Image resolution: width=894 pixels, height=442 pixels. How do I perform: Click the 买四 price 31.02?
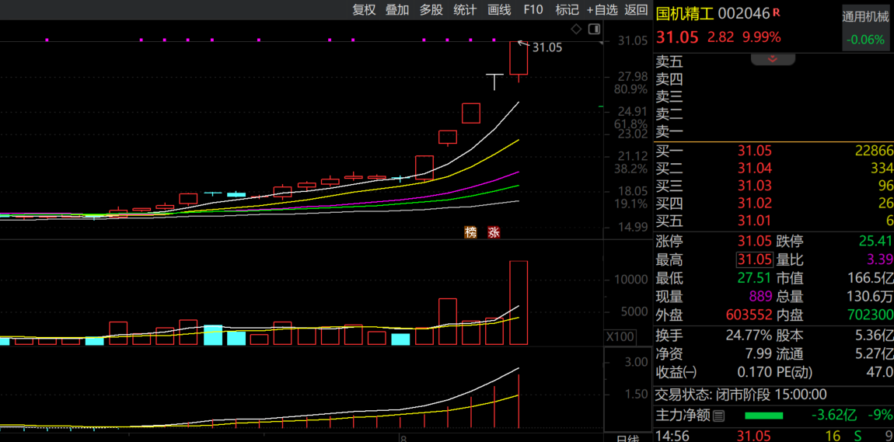(754, 204)
